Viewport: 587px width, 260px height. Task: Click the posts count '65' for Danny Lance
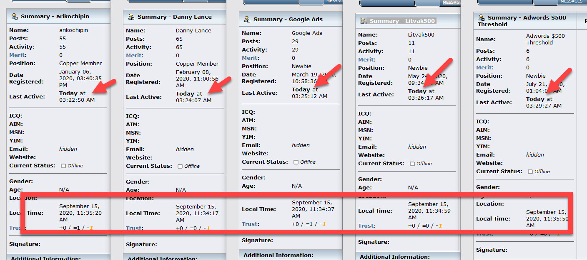point(179,39)
